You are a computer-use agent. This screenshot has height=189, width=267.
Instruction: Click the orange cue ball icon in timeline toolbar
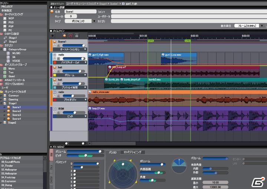click(65, 36)
